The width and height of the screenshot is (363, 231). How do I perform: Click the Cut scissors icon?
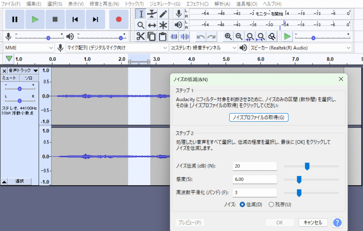pos(141,36)
